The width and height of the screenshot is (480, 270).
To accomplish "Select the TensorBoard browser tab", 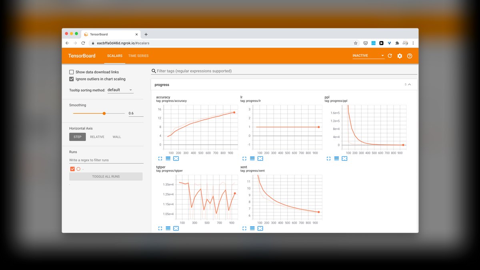I will (x=111, y=34).
